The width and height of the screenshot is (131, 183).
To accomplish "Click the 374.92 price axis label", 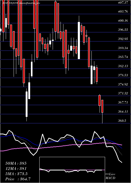I will click(x=123, y=84).
